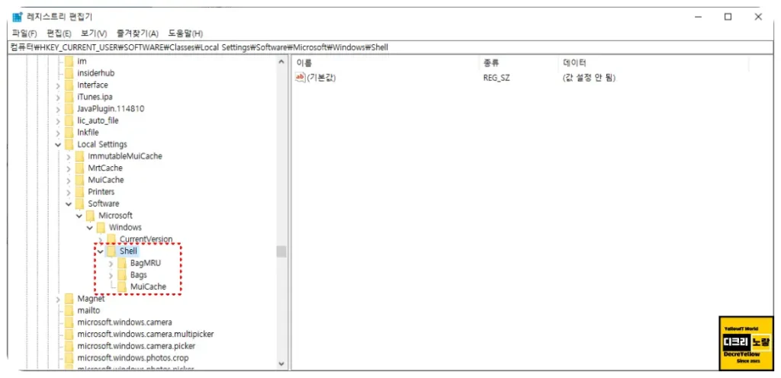
Task: Click the tree pane scrollbar down arrow
Action: [x=281, y=364]
